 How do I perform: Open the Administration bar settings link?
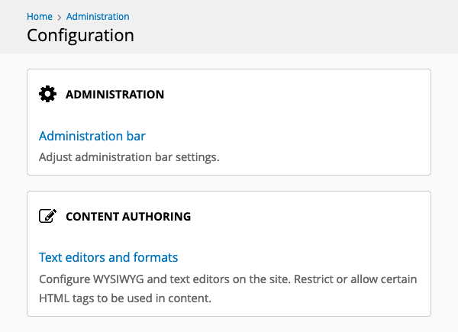[x=92, y=136]
